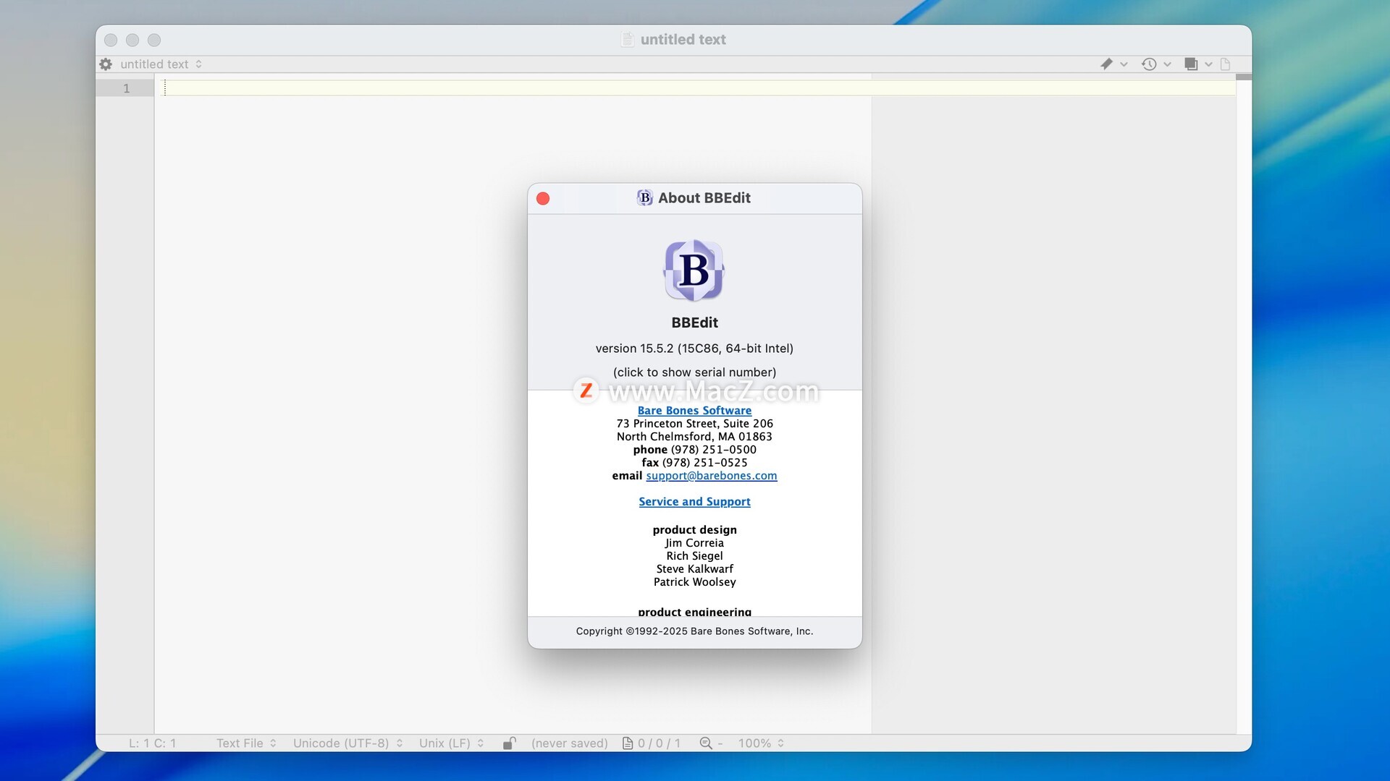Click the small BBEdit icon in About title bar

[644, 197]
